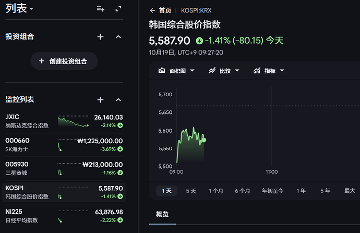Click the price ₩1,225,000.00
This screenshot has height=233, width=360.
tap(100, 141)
